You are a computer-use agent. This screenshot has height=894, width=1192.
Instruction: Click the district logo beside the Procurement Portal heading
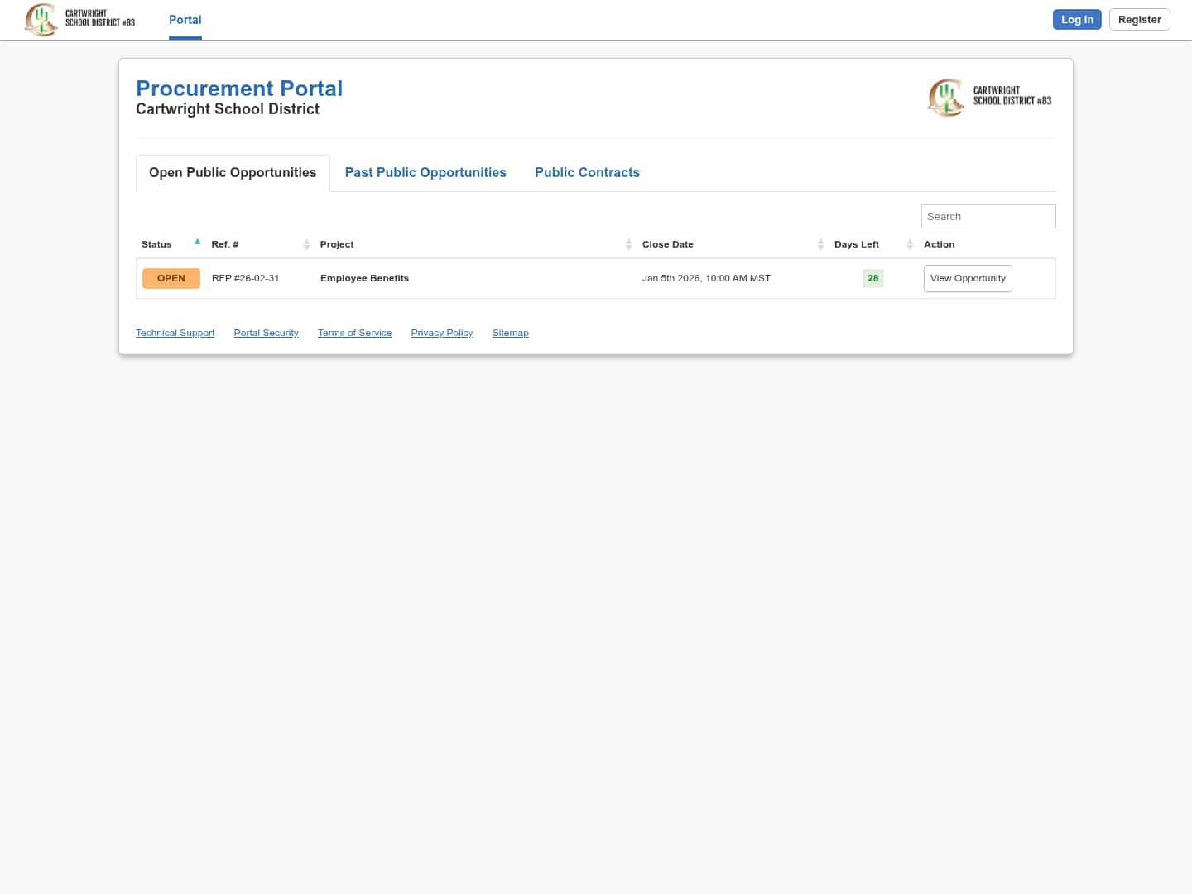tap(989, 97)
